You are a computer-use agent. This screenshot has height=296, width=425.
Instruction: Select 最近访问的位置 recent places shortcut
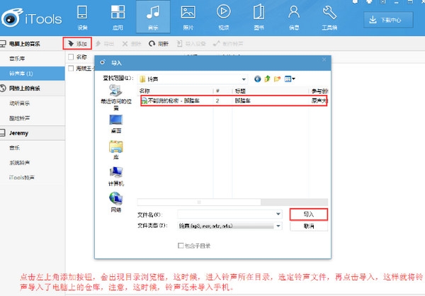(x=116, y=97)
